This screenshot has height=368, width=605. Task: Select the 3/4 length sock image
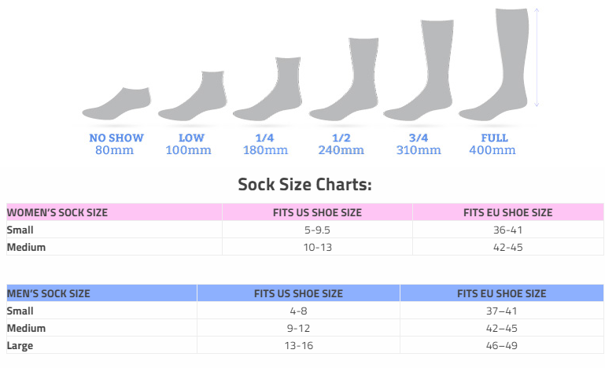[x=421, y=72]
